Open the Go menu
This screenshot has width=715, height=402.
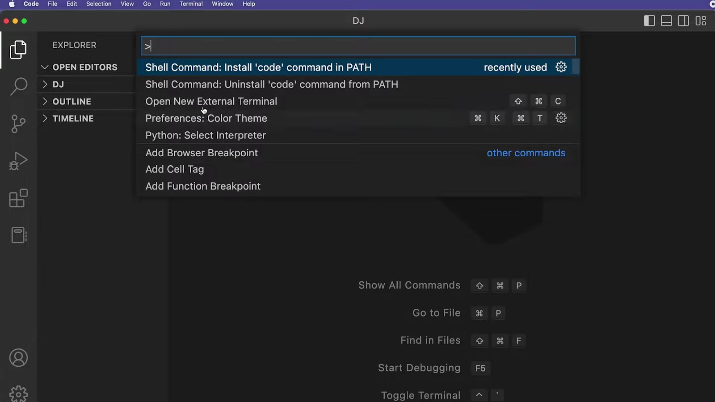[x=147, y=4]
